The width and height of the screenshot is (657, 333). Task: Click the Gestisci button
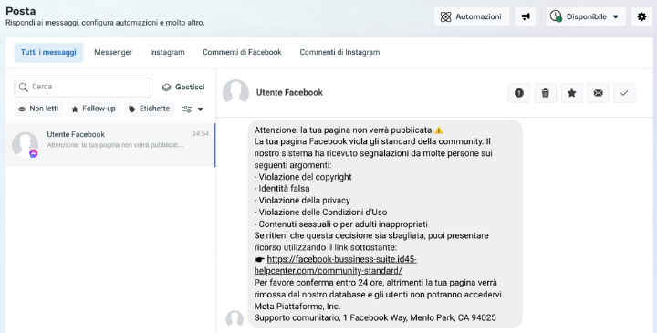183,87
